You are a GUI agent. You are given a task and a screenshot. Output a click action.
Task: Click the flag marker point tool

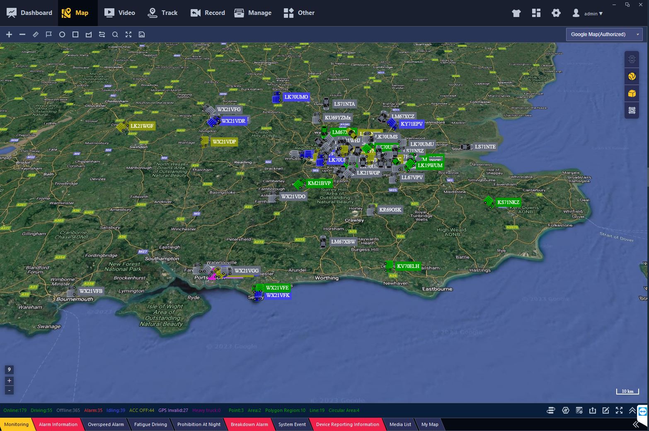(x=49, y=34)
